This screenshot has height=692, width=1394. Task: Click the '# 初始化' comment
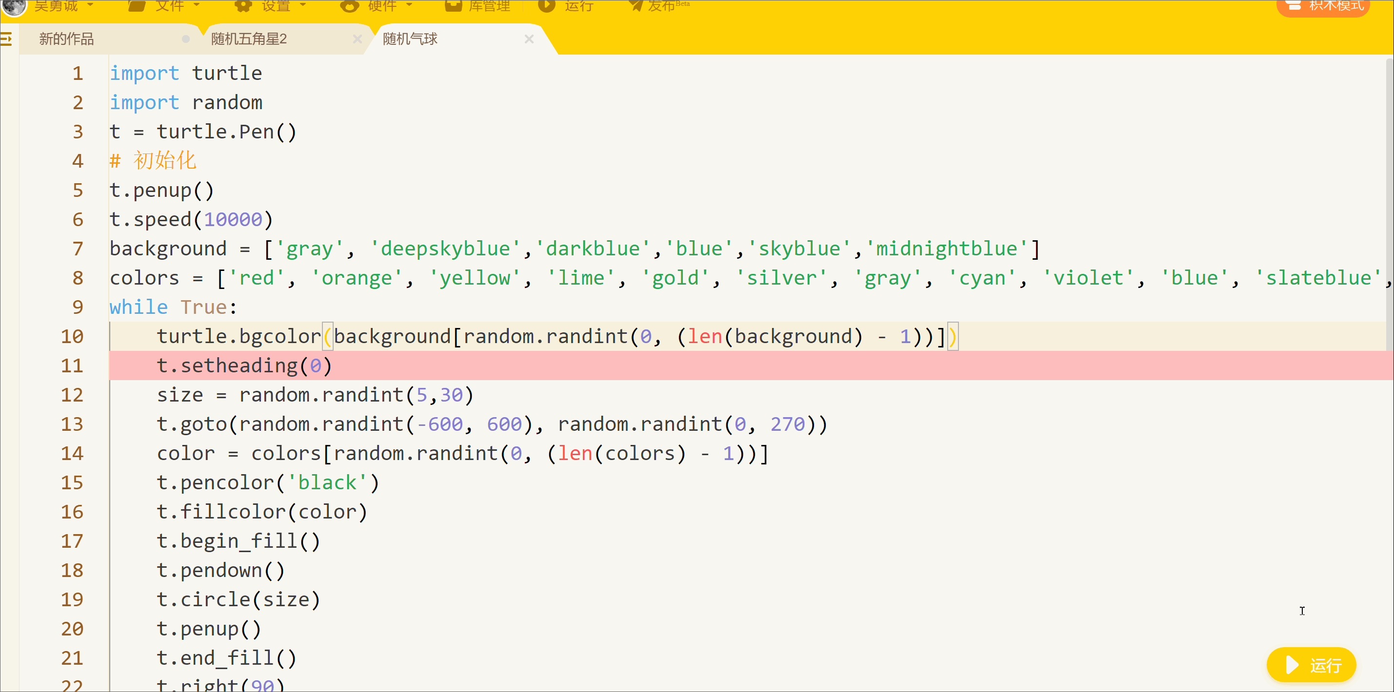click(153, 160)
